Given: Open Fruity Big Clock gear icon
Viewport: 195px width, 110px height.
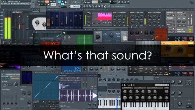Looking at the screenshot, I should click(x=43, y=38).
